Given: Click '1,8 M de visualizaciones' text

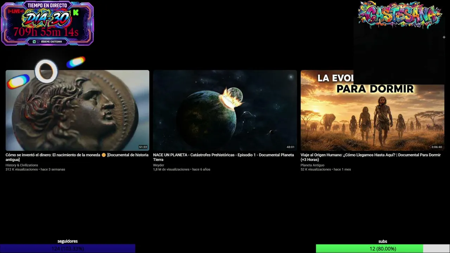Looking at the screenshot, I should [x=171, y=169].
